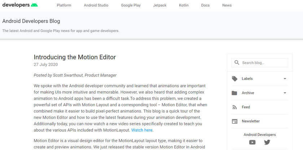Click the blog tagline about latest Android news

click(61, 31)
